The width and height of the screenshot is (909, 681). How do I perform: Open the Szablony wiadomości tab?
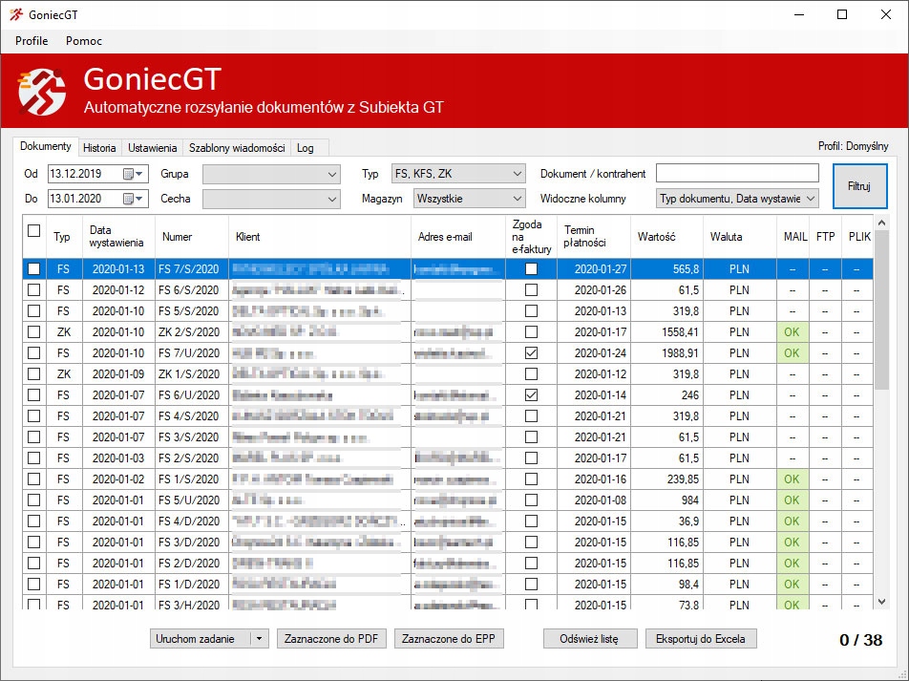point(237,148)
